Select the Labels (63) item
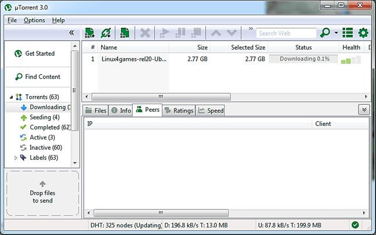The width and height of the screenshot is (376, 235). tap(39, 158)
